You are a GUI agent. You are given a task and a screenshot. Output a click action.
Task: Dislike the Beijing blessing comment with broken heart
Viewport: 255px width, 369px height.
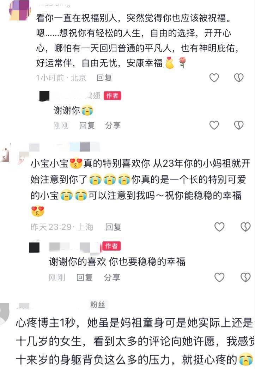(x=239, y=78)
